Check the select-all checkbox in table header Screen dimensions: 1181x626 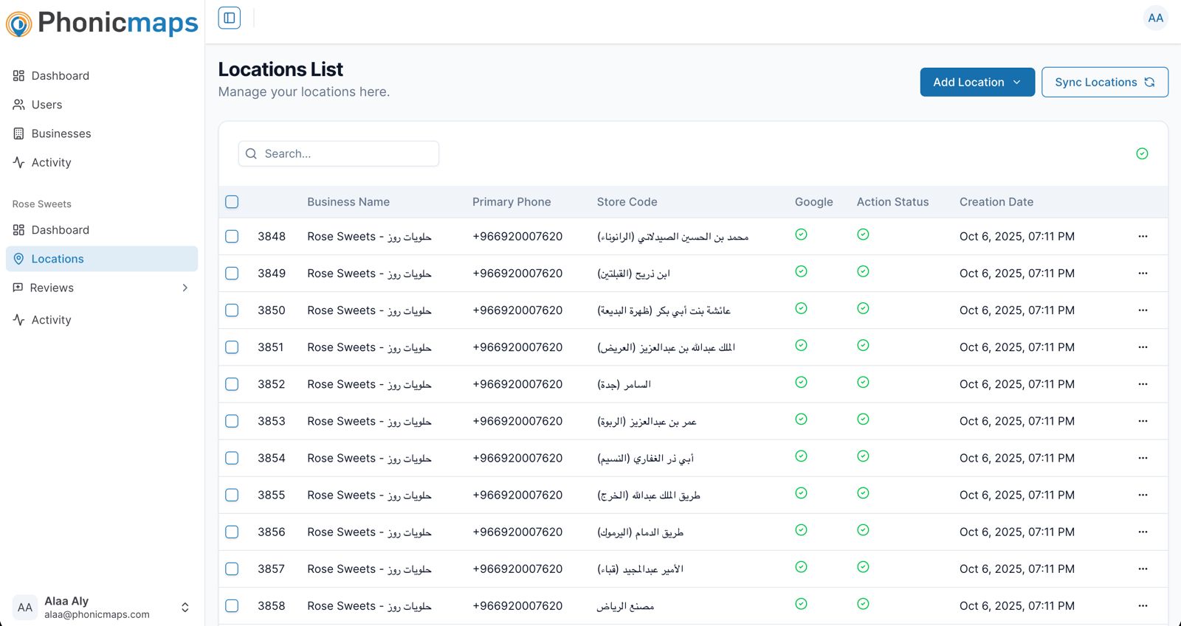232,202
